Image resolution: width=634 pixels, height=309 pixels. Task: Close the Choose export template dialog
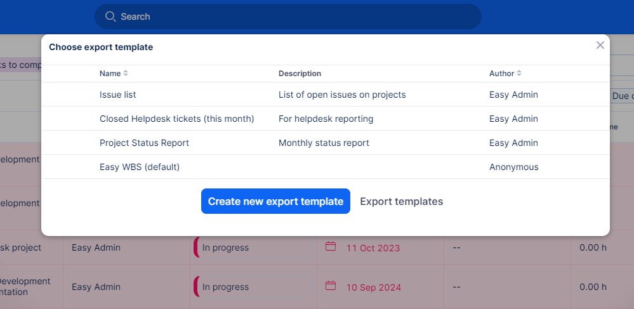(600, 45)
